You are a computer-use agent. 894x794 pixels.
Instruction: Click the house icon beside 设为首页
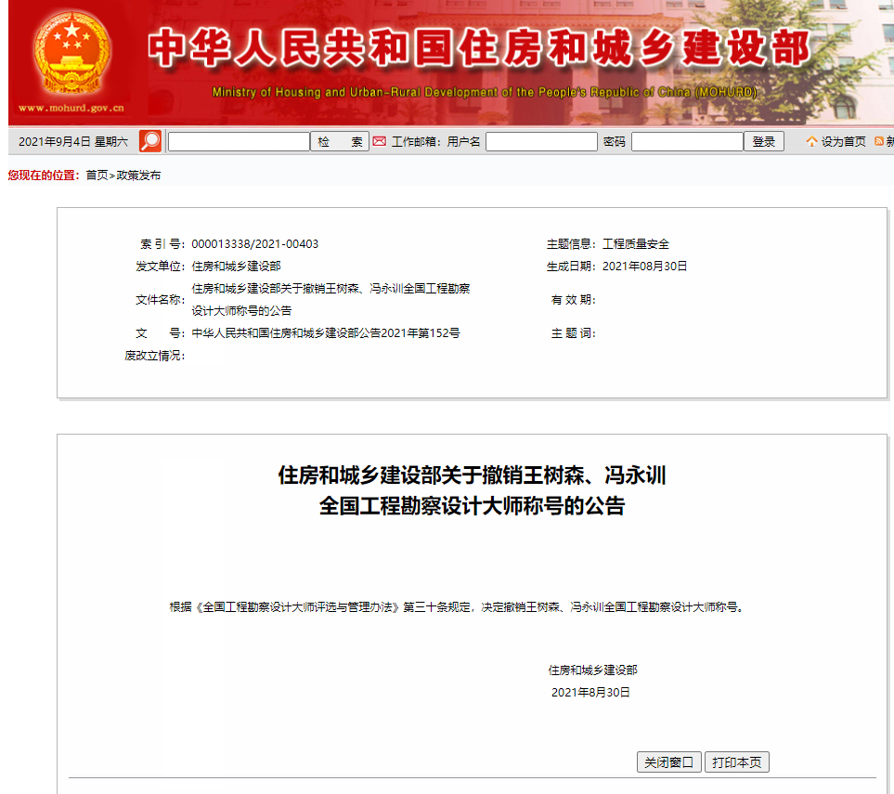tap(812, 142)
